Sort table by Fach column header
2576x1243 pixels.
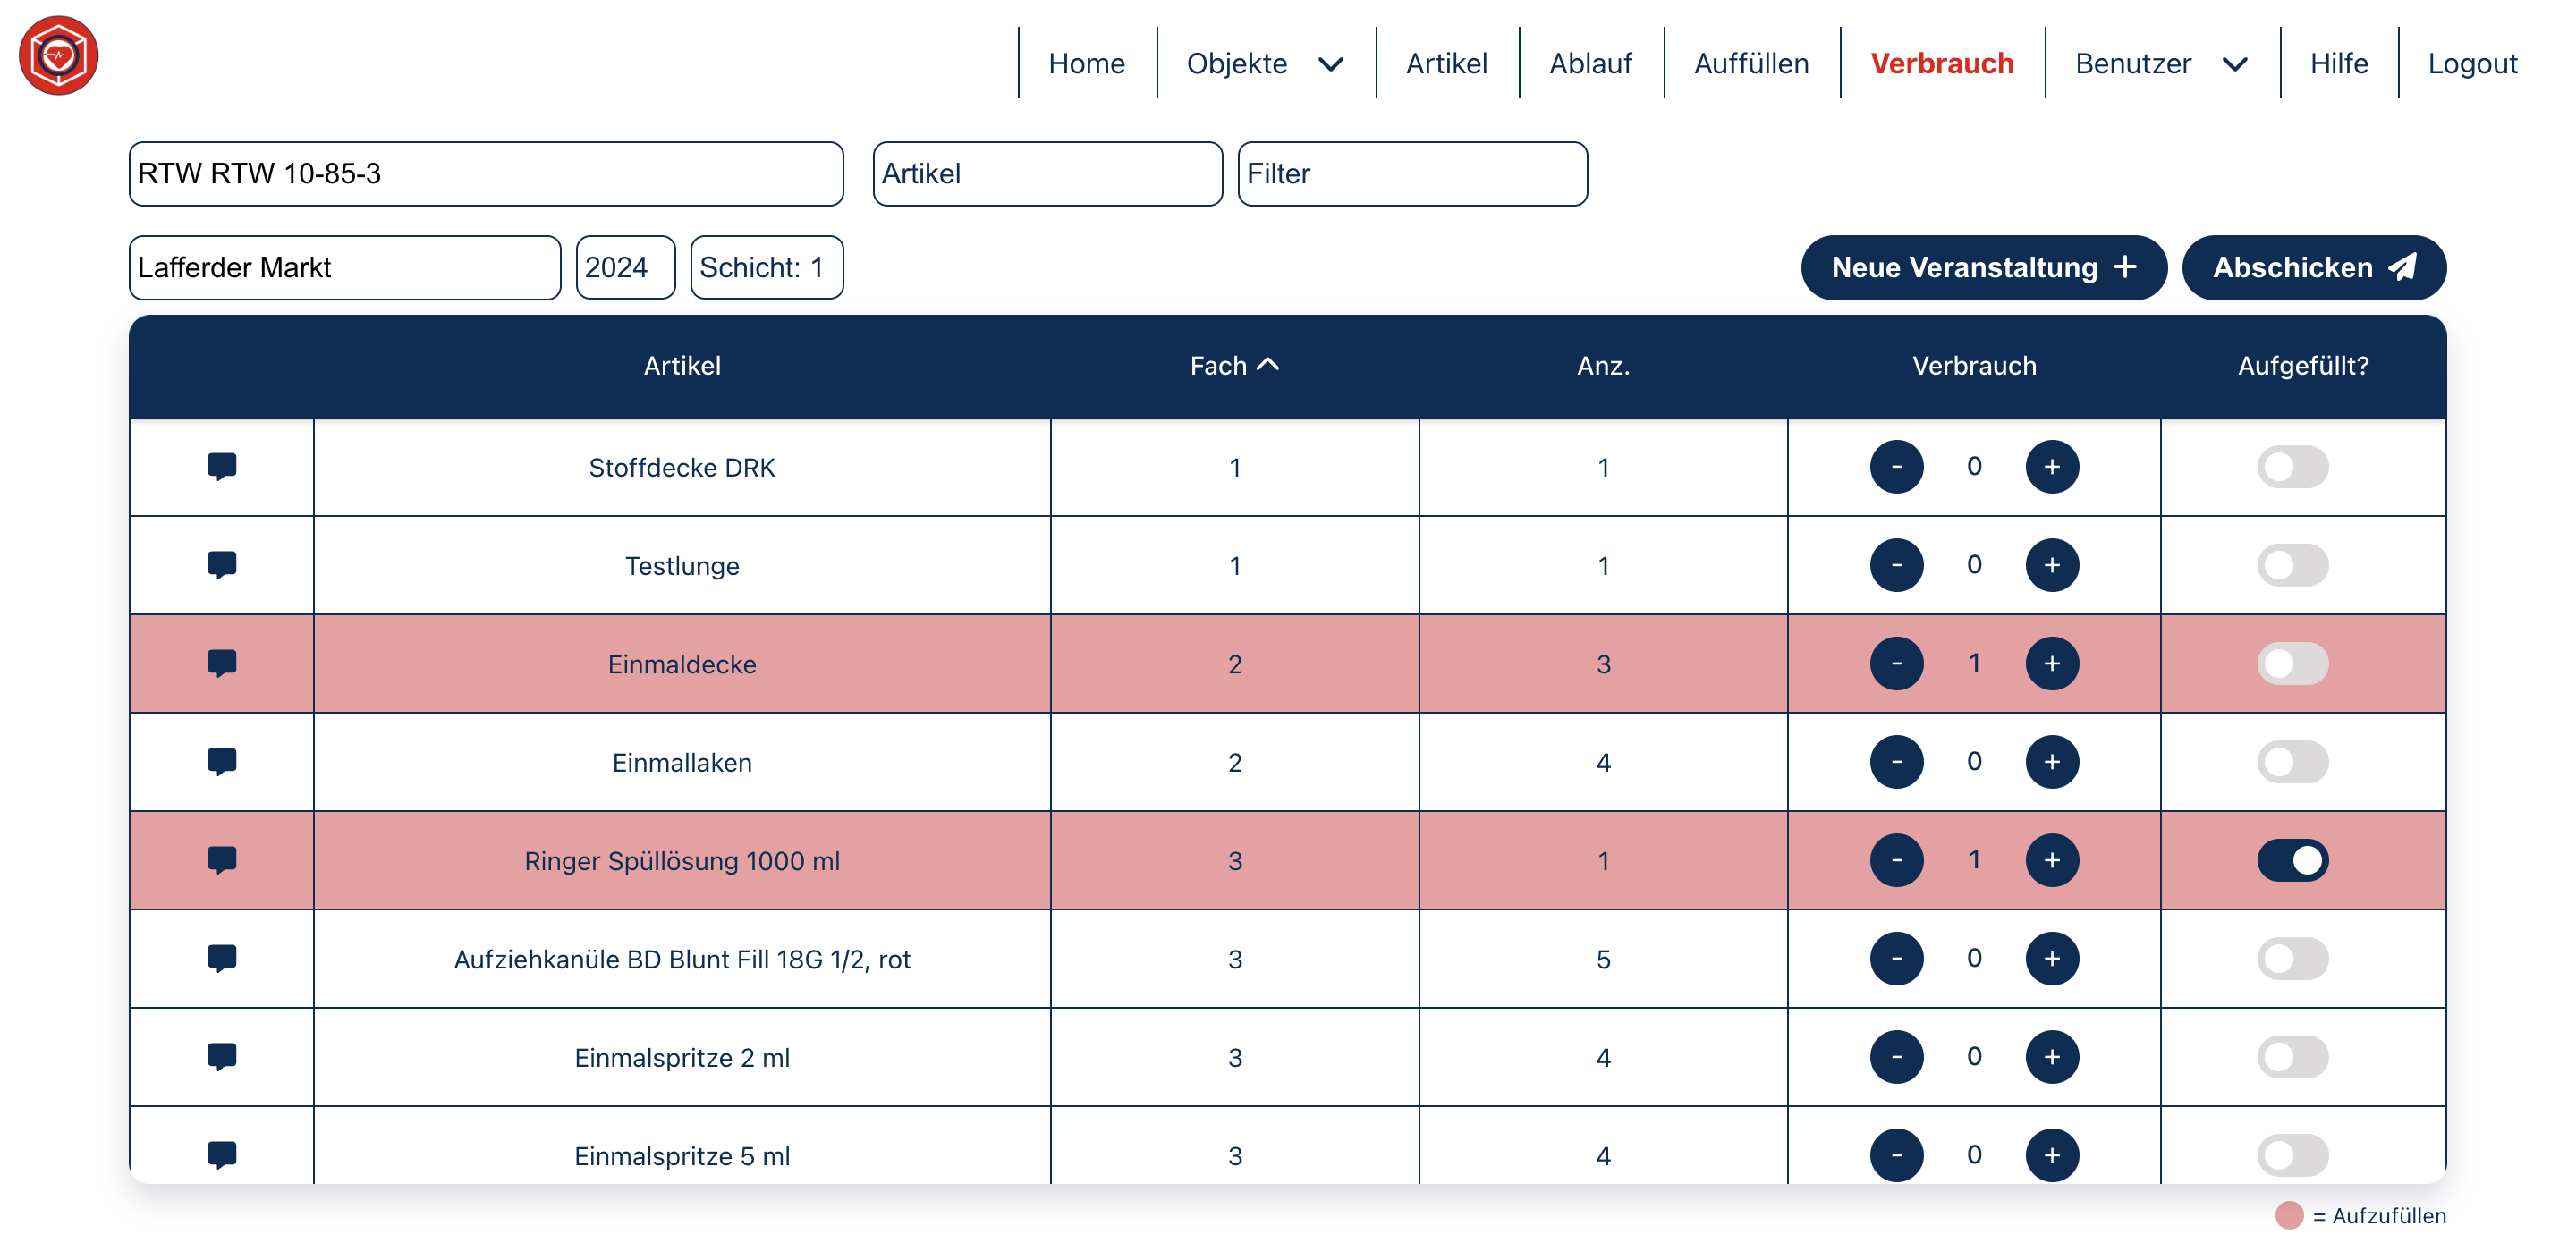point(1233,365)
